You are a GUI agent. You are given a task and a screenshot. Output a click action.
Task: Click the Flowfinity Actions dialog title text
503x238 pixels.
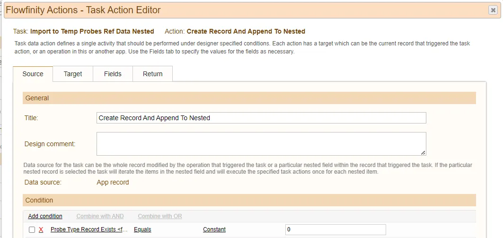click(83, 10)
